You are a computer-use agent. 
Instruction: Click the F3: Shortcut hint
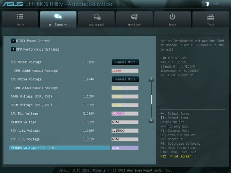tap(171, 139)
